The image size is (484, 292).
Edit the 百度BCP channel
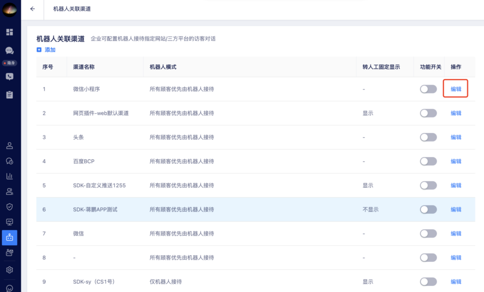(456, 161)
